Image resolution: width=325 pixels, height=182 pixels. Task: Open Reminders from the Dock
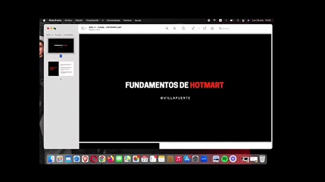(153, 159)
